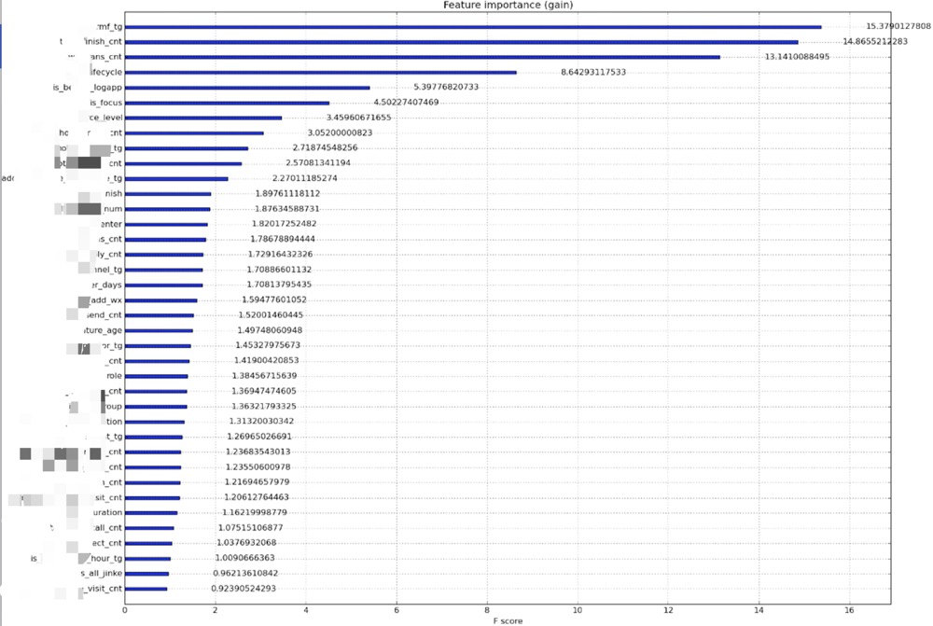Select the bar valued 2.71874548256
The width and height of the screenshot is (933, 626).
187,148
